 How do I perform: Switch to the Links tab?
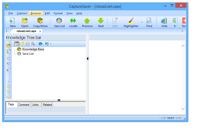point(35,105)
